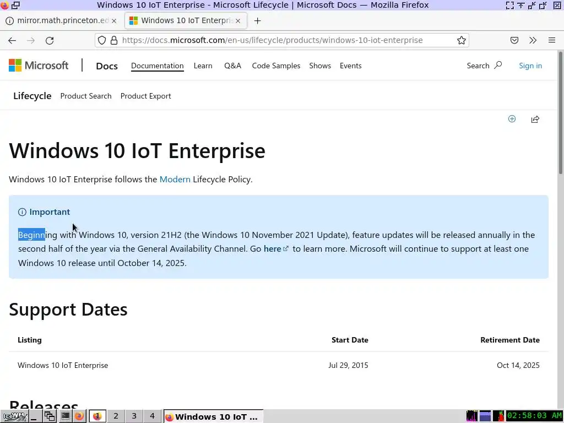The height and width of the screenshot is (423, 564).
Task: Click the 'Oct 14, 2025' retirement date cell
Action: click(x=518, y=366)
